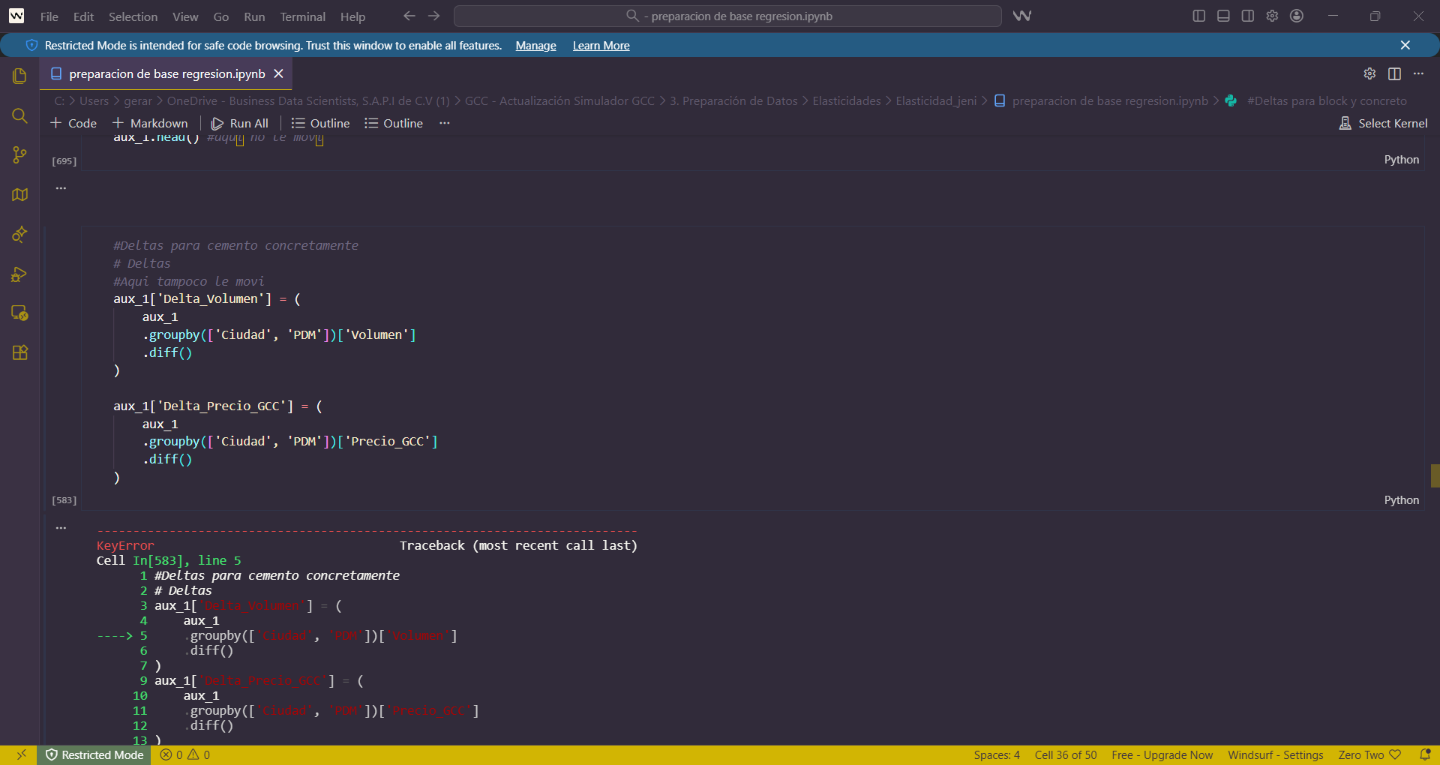1440x765 pixels.
Task: Open the Extensions view icon
Action: pyautogui.click(x=19, y=352)
